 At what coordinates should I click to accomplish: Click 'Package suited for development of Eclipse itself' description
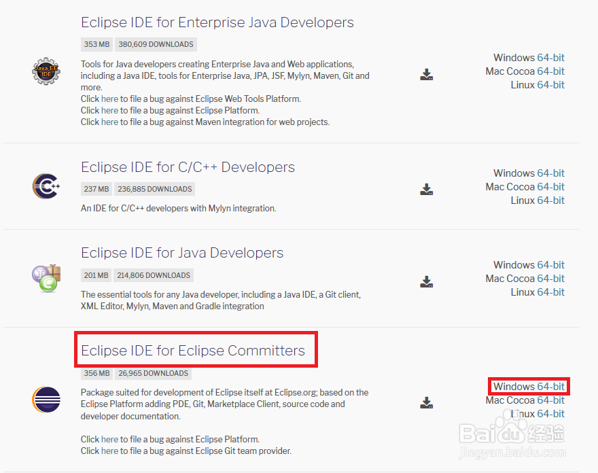click(225, 404)
